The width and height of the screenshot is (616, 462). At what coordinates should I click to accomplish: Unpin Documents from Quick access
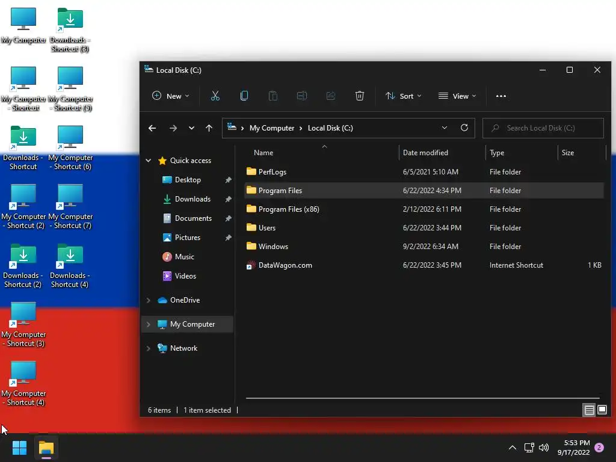pos(228,218)
